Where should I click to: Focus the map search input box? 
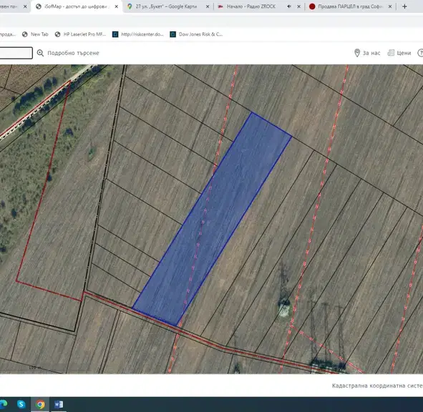click(x=16, y=53)
